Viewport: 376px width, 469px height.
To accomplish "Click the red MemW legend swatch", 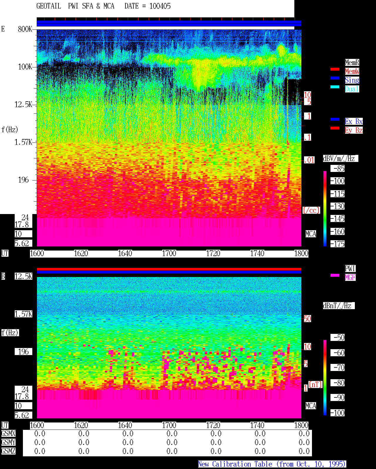I will pyautogui.click(x=335, y=69).
